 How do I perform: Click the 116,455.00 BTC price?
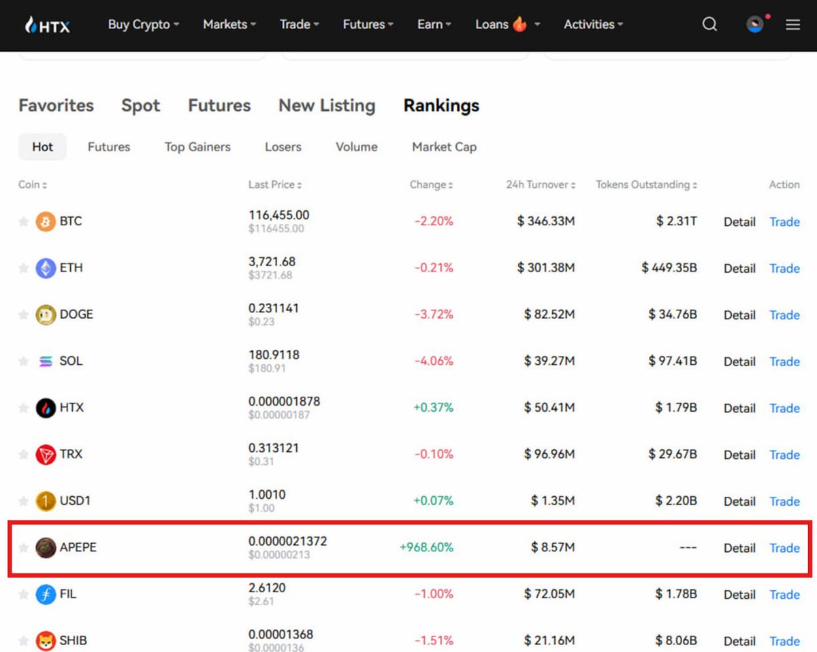tap(278, 215)
